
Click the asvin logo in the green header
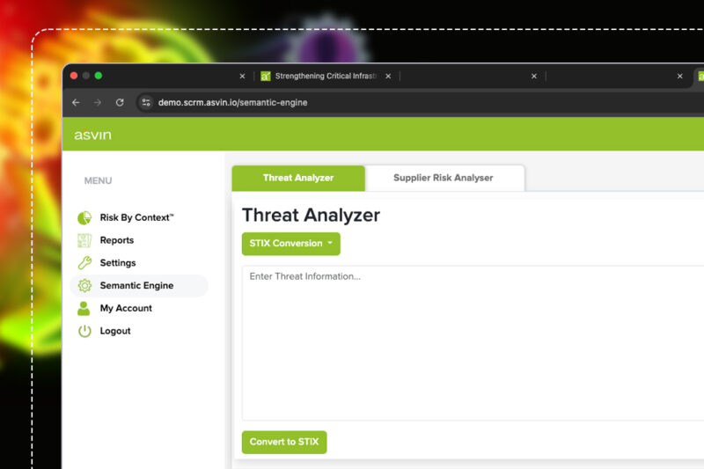coord(92,135)
